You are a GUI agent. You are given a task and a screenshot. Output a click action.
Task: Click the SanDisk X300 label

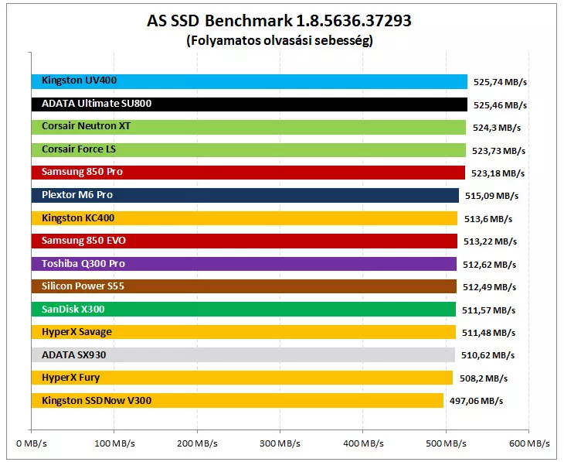[73, 310]
